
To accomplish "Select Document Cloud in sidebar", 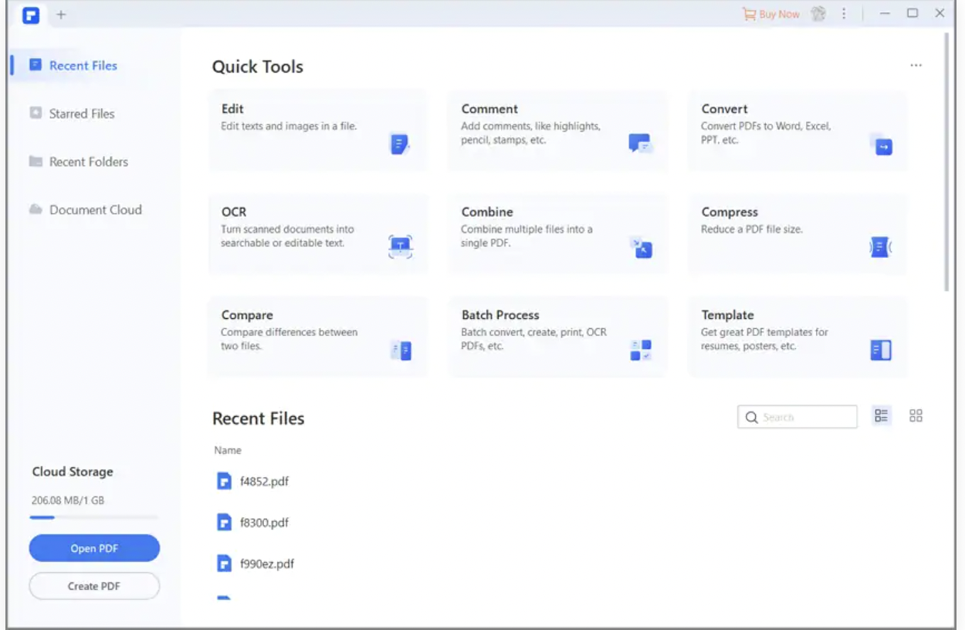I will click(x=95, y=210).
